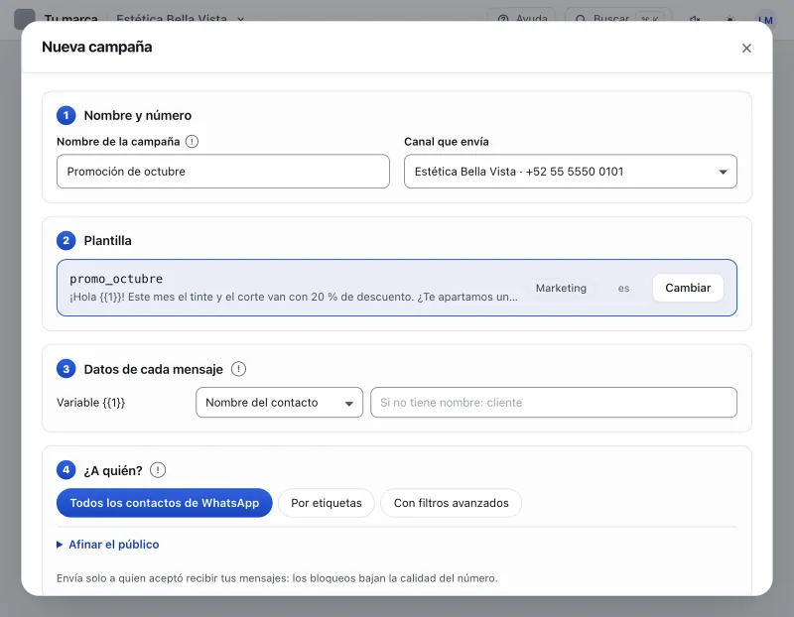Select Todos los contactos de WhatsApp

point(165,503)
